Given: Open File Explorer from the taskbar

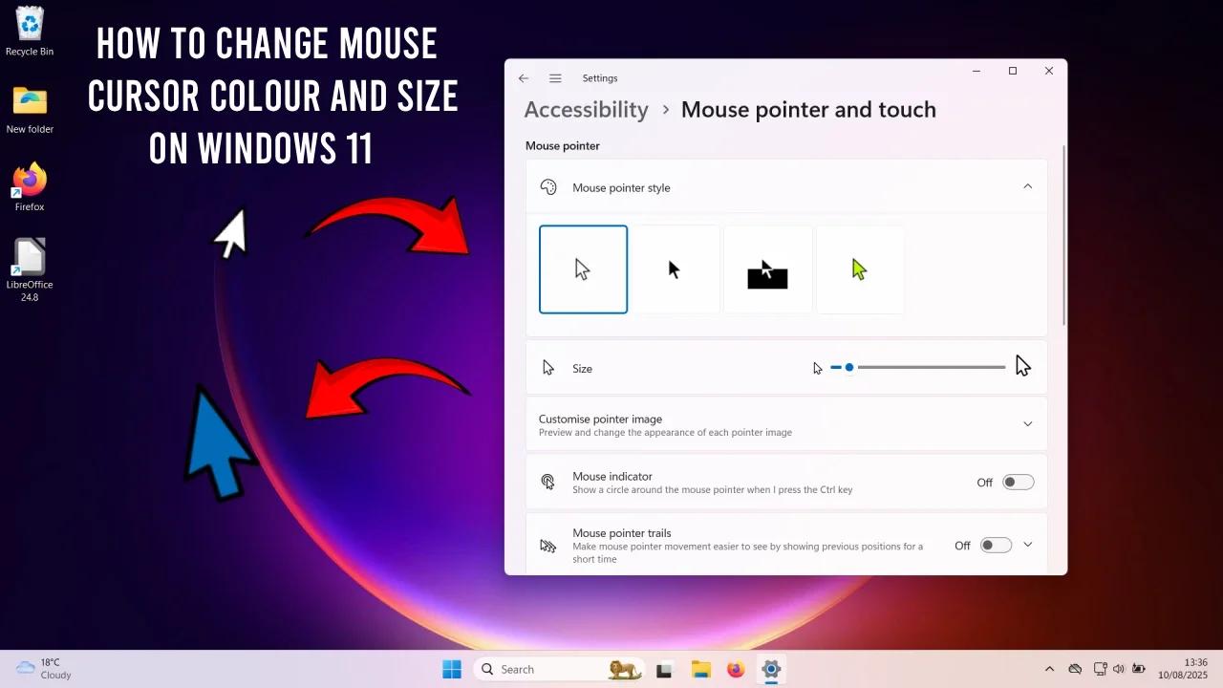Looking at the screenshot, I should pyautogui.click(x=701, y=669).
